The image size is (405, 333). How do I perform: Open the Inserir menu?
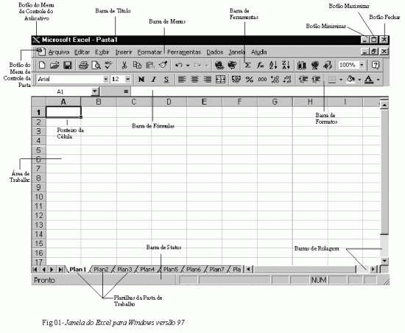click(x=124, y=52)
